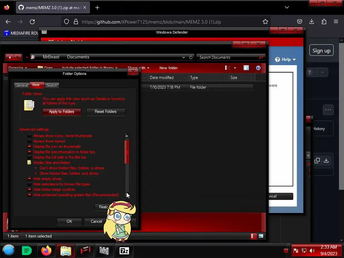Sort by the Size column
Image resolution: width=344 pixels, height=258 pixels.
pos(239,78)
